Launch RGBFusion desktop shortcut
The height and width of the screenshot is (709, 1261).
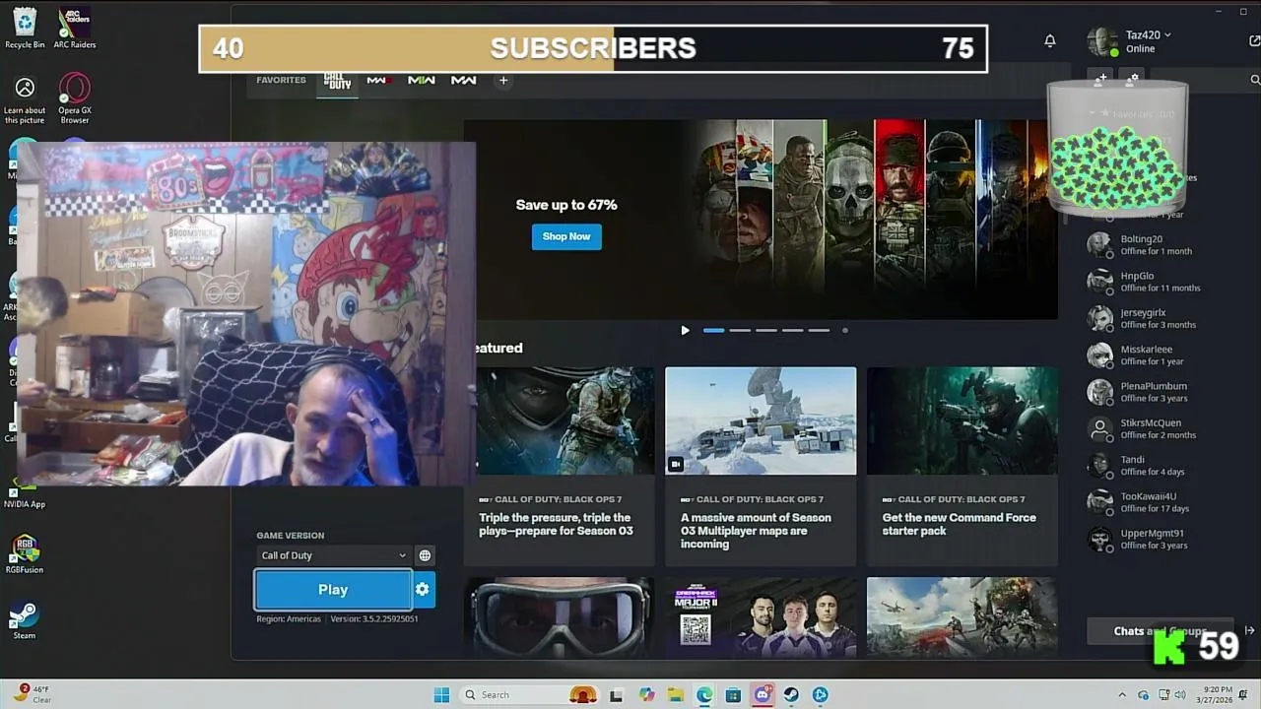coord(25,553)
